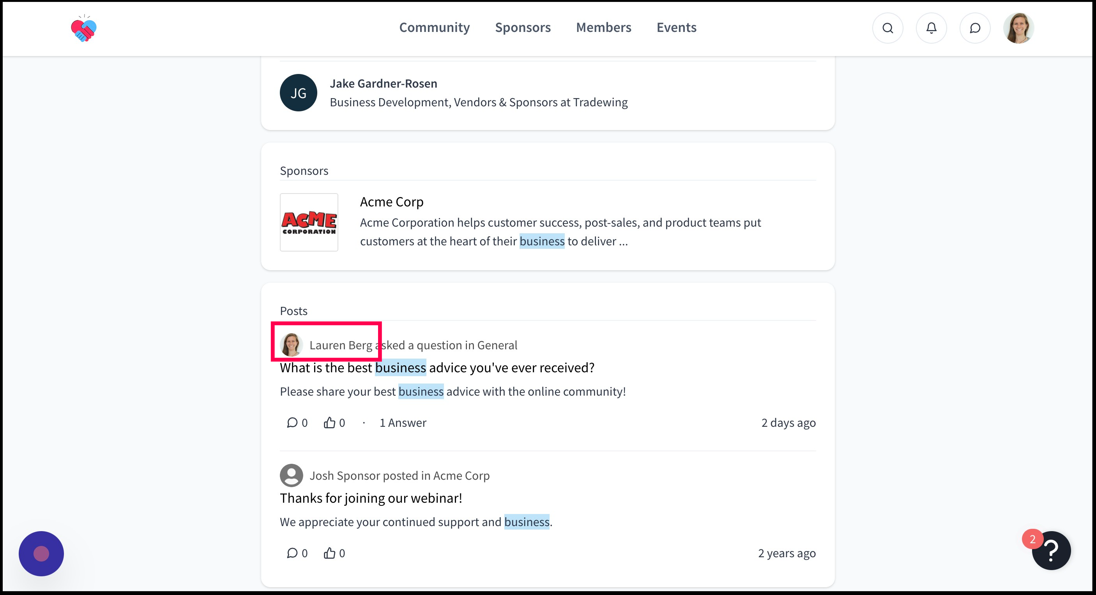Open the help question-mark widget
The width and height of the screenshot is (1096, 595).
coord(1051,551)
